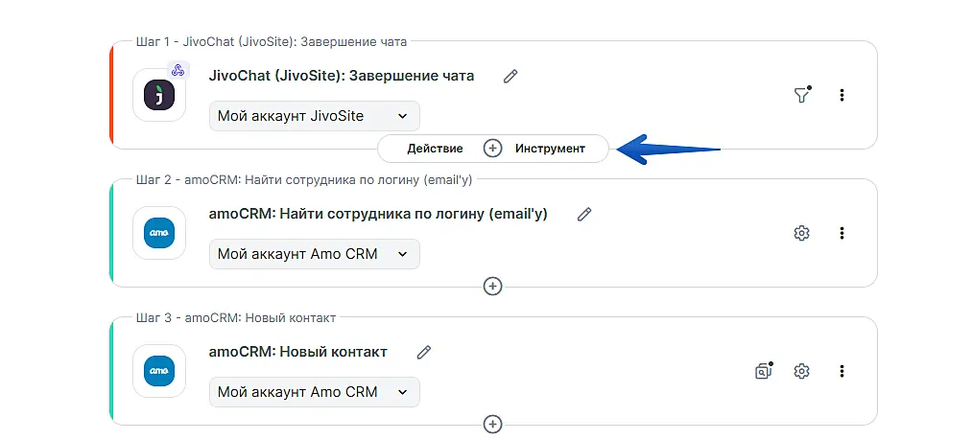
Task: Open three-dot menu for JivoChat step
Action: click(842, 95)
